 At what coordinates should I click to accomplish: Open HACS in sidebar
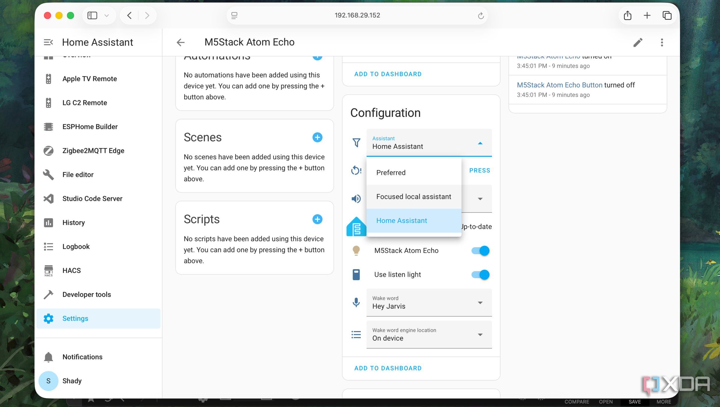[98, 271]
